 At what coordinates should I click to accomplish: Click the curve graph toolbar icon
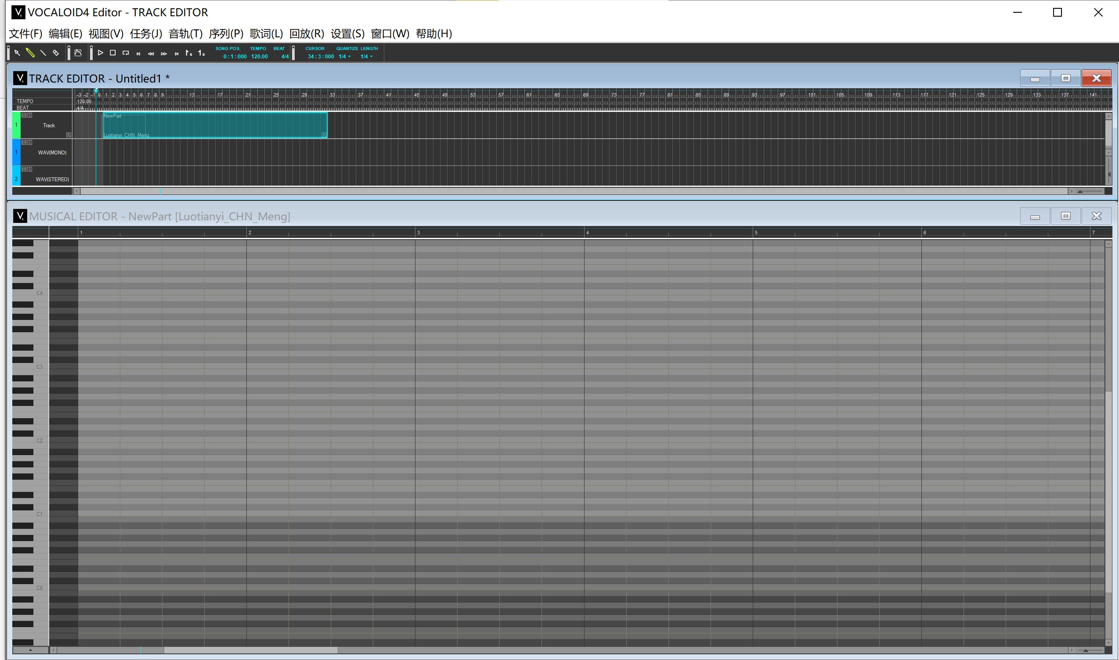pos(78,53)
